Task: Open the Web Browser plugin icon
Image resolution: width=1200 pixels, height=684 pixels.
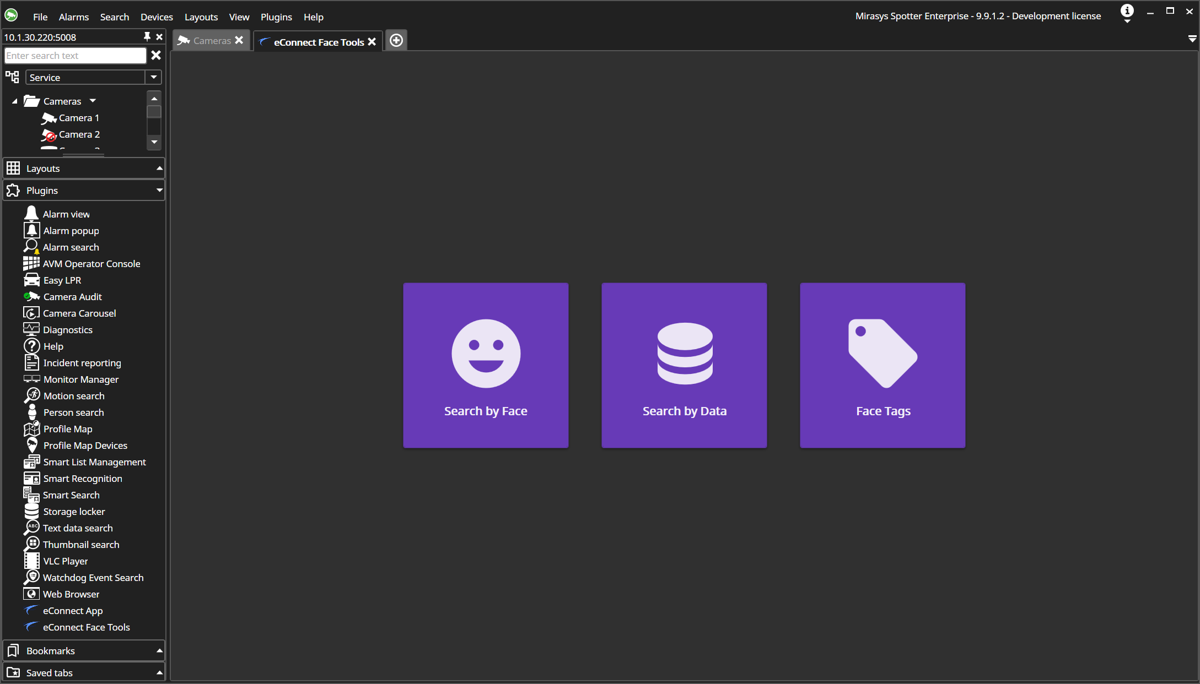Action: pos(31,594)
